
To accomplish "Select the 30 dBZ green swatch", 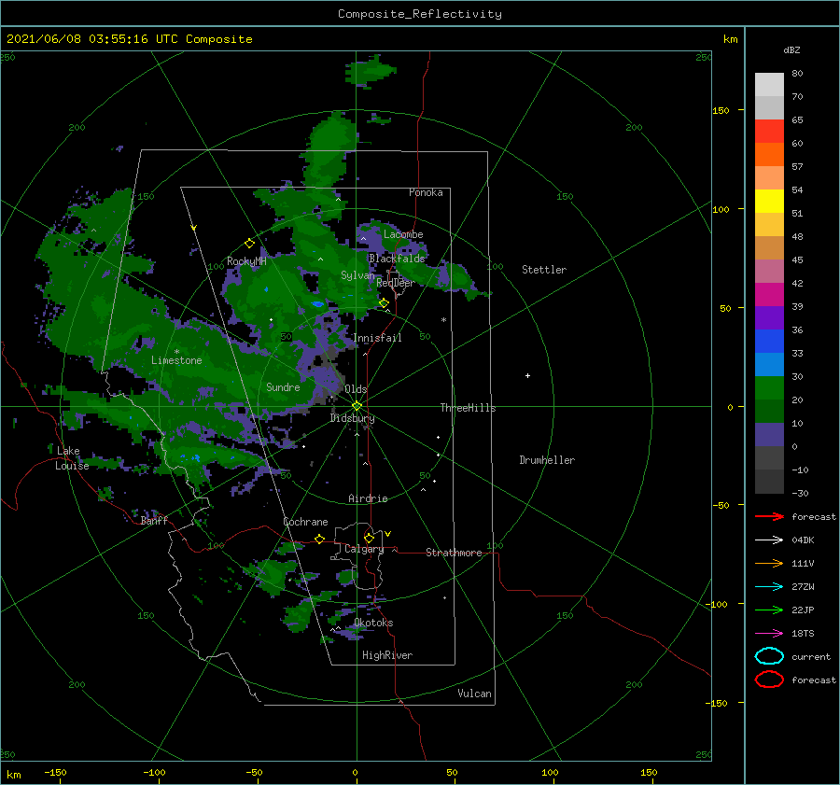I will pyautogui.click(x=769, y=388).
